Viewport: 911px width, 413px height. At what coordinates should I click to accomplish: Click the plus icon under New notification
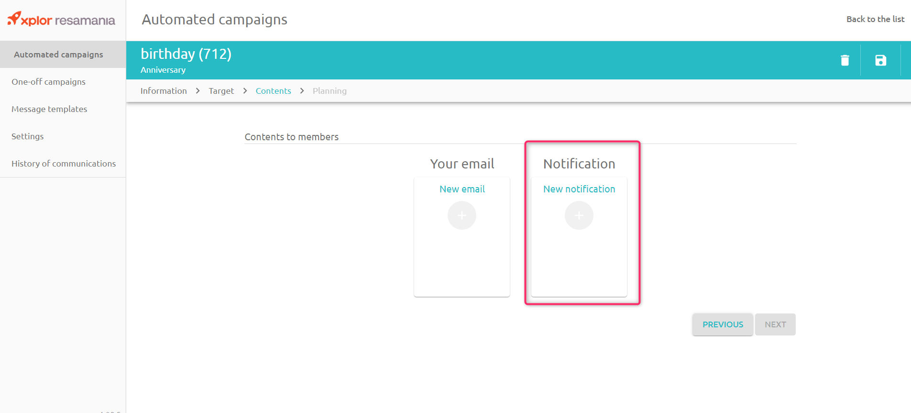pos(579,215)
